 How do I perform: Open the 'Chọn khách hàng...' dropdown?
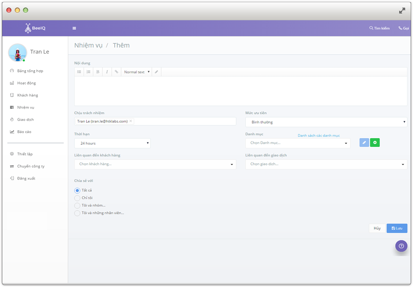click(155, 164)
